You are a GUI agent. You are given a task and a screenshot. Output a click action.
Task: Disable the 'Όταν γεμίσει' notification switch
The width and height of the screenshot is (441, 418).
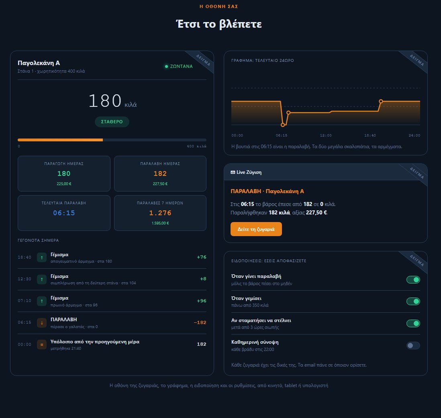pos(413,301)
